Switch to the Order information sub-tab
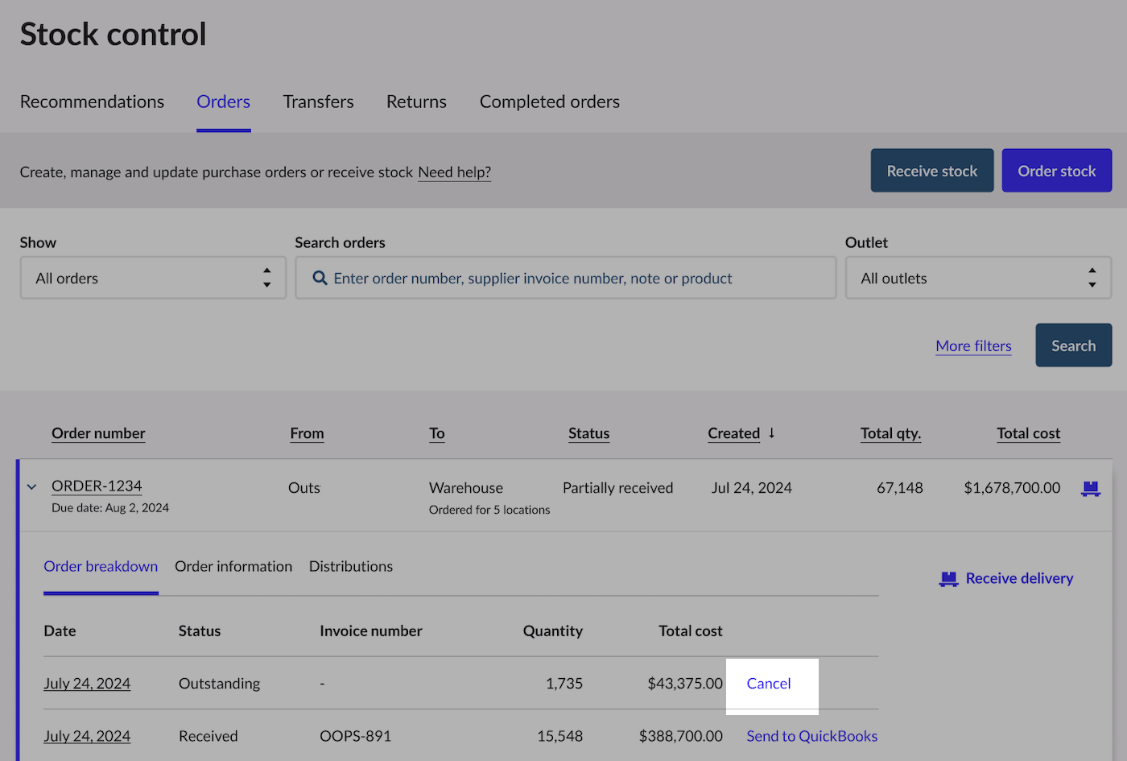 233,566
